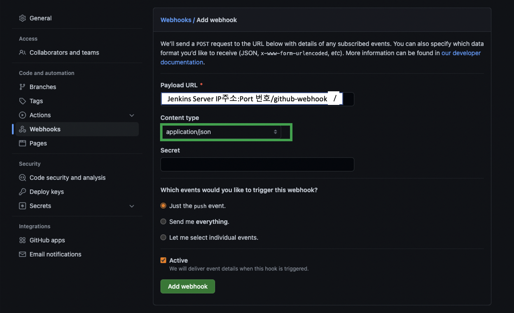Viewport: 514px width, 313px height.
Task: Click the Code security shield-search icon
Action: coord(22,178)
